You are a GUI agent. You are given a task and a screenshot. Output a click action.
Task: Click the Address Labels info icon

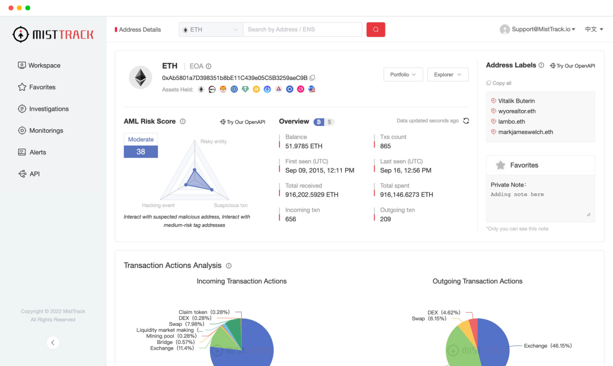[541, 65]
